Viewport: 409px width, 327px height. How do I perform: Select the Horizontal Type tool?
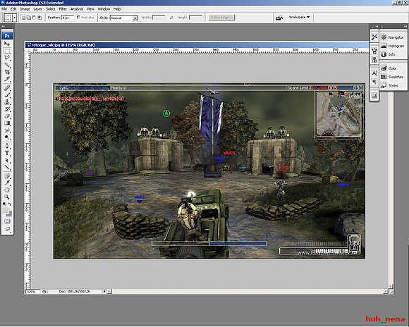7,153
